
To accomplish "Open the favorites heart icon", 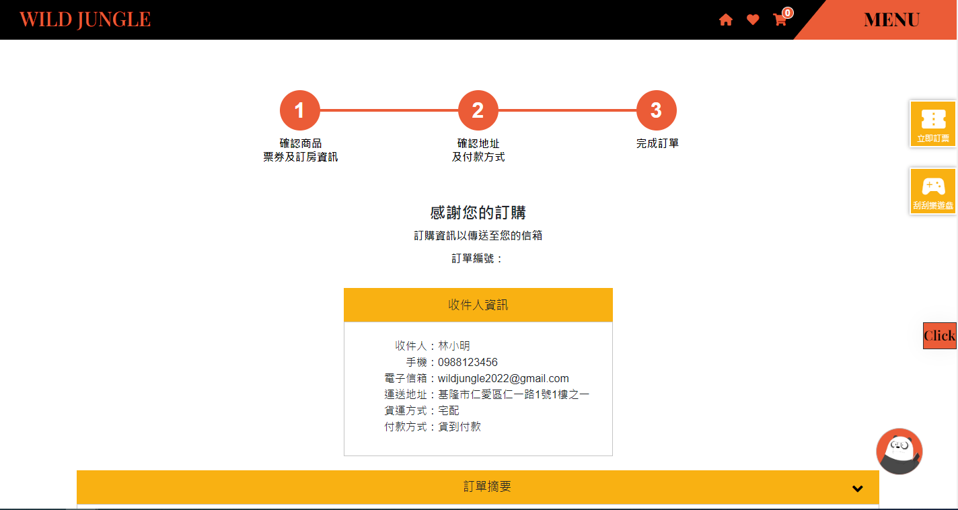I will tap(753, 20).
